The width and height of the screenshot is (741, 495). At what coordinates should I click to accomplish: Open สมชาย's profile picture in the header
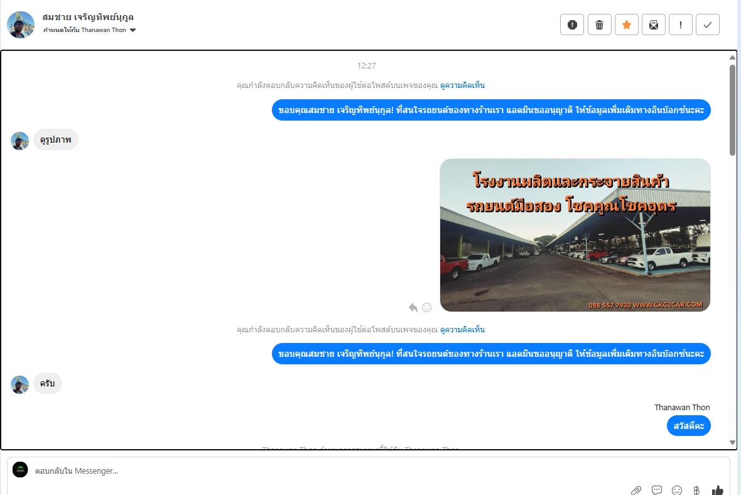(x=21, y=24)
